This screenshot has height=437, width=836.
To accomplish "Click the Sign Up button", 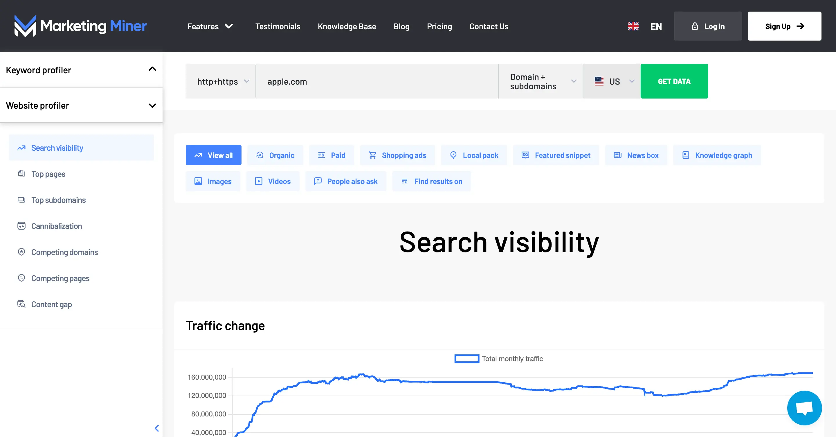I will 784,26.
